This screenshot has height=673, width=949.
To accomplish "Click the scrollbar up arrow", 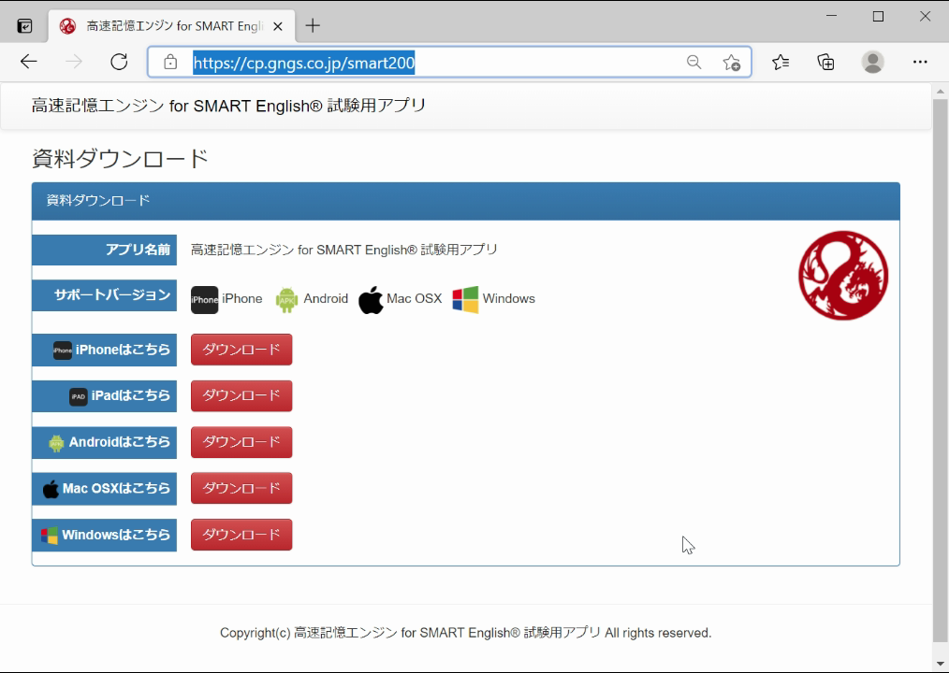I will (940, 92).
